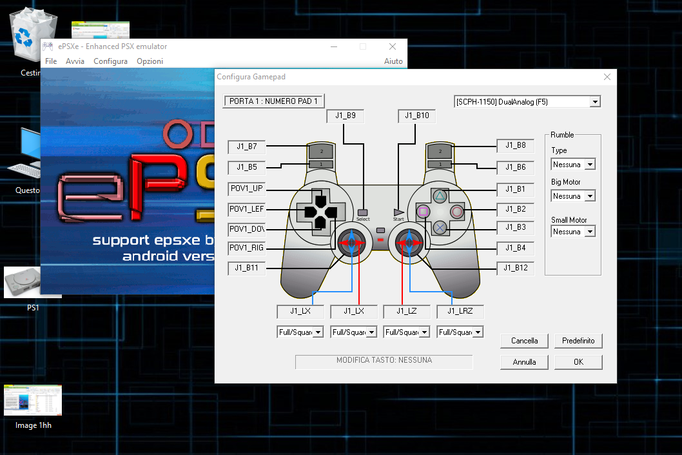Click the Predefinito button
Image resolution: width=682 pixels, height=455 pixels.
(578, 341)
